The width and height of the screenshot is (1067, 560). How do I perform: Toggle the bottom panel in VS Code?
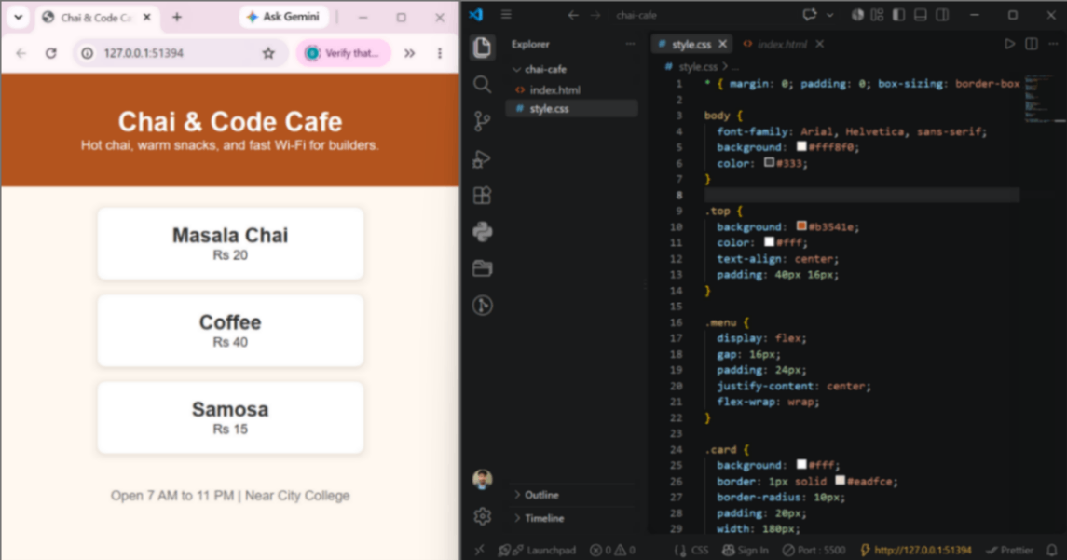[x=921, y=14]
